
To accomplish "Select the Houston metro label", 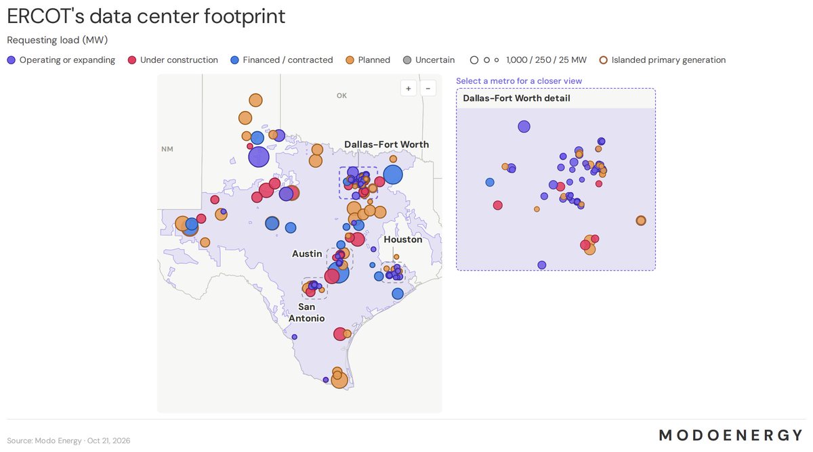I will coord(403,240).
